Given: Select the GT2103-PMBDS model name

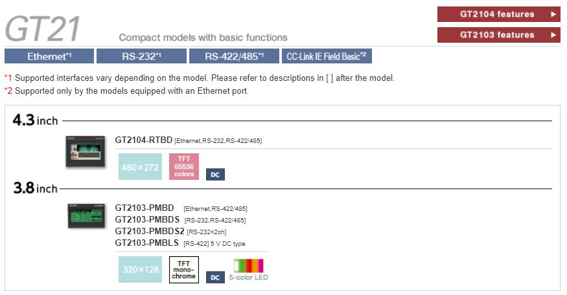Looking at the screenshot, I should click(x=147, y=219).
